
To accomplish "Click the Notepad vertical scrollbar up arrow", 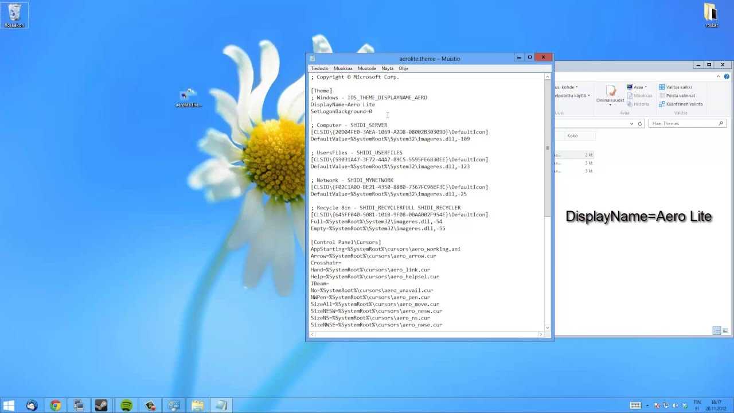I will (548, 77).
